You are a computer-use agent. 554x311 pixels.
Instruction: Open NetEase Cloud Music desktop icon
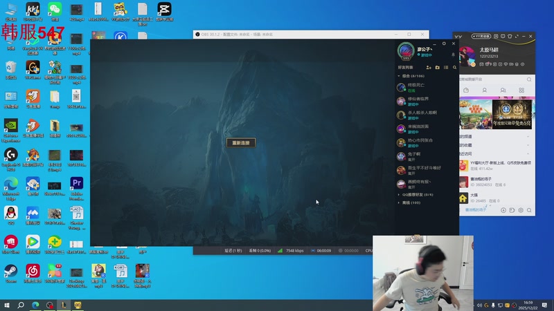(33, 274)
